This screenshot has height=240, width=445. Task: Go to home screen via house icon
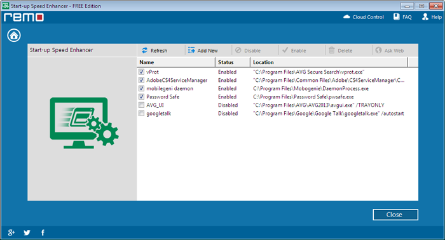pos(14,36)
